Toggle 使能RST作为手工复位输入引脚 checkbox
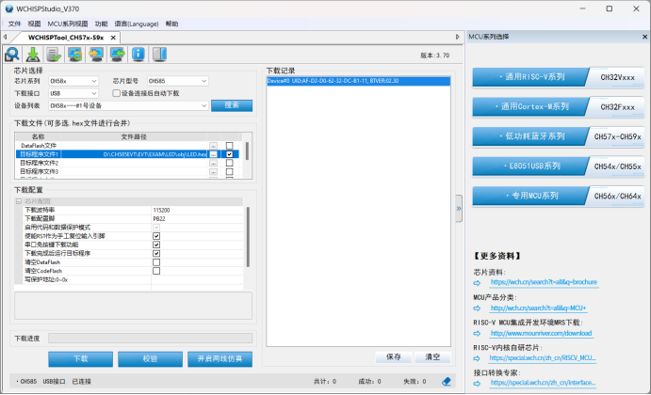Image resolution: width=651 pixels, height=395 pixels. click(x=156, y=236)
